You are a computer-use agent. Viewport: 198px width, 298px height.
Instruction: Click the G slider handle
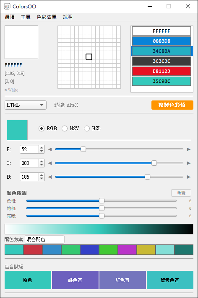[154, 163]
